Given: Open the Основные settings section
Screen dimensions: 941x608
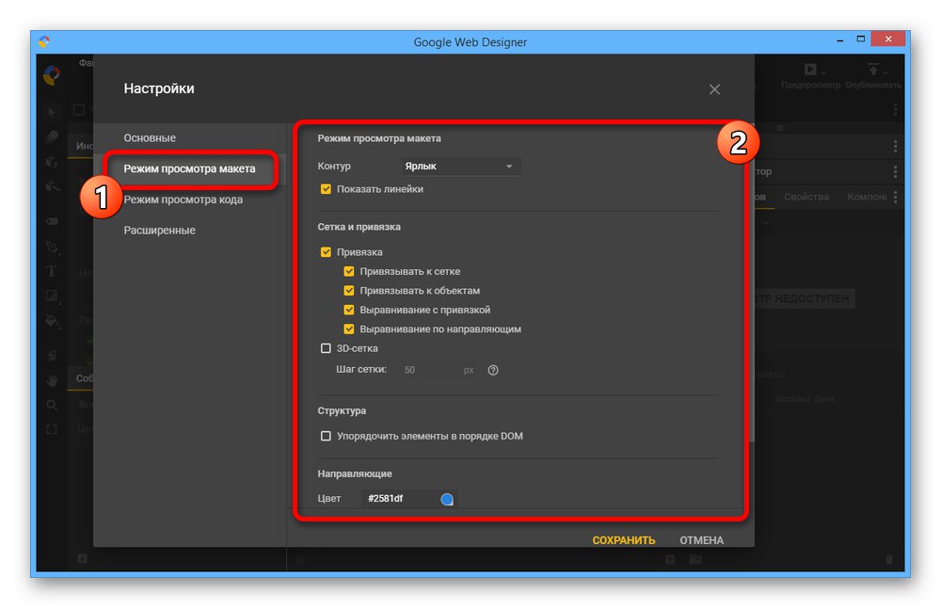Looking at the screenshot, I should click(150, 137).
